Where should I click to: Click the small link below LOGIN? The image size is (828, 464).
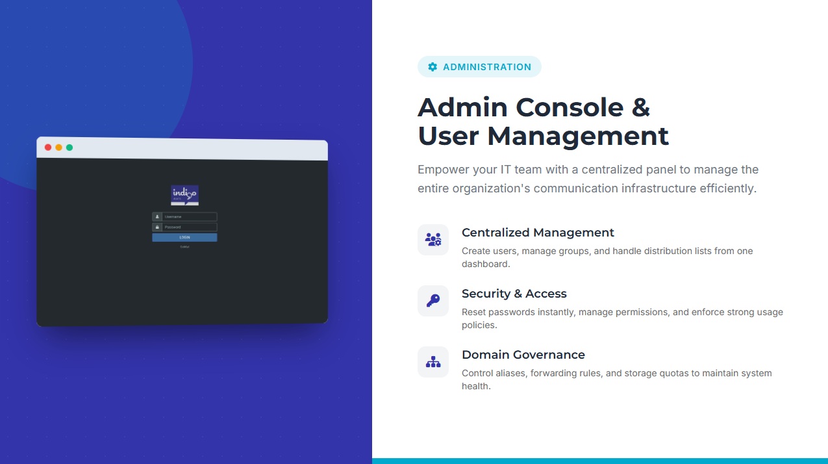(x=184, y=247)
